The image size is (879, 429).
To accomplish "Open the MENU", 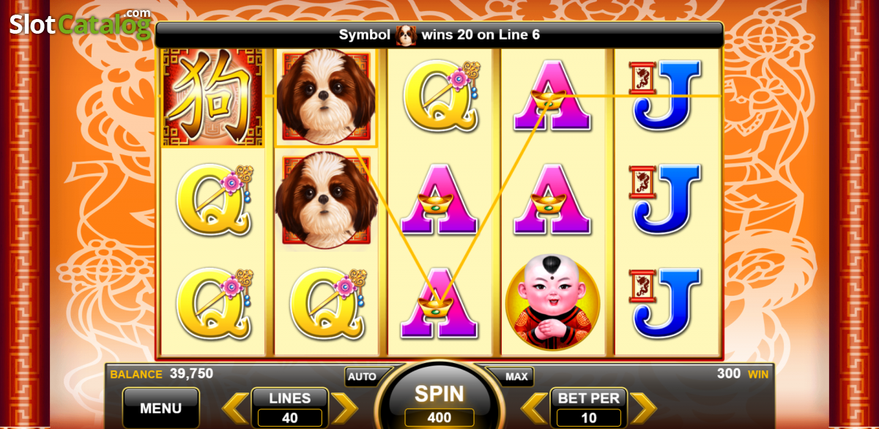I will tap(160, 408).
